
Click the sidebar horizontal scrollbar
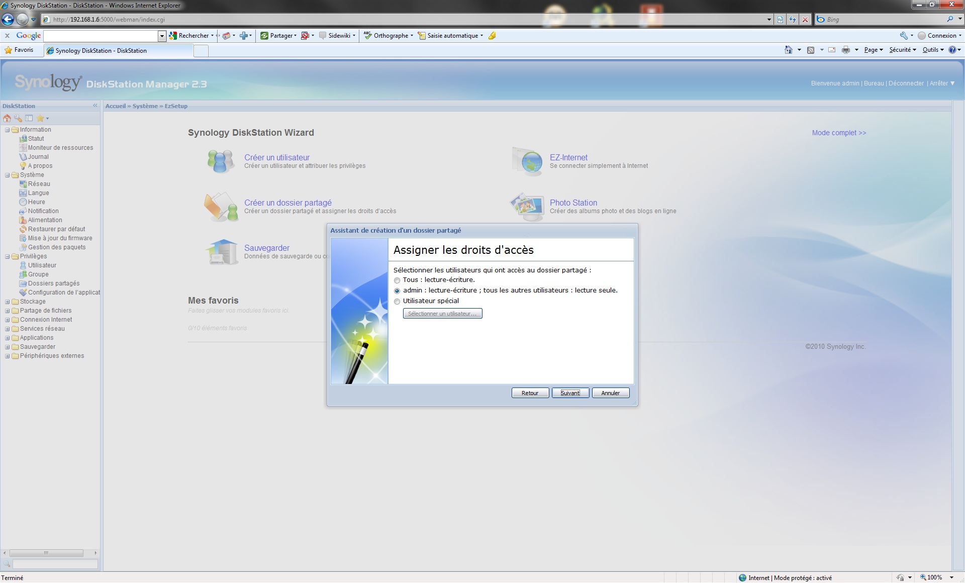pos(46,553)
